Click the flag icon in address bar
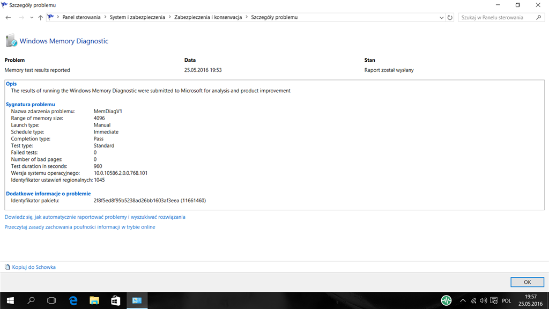 51,17
